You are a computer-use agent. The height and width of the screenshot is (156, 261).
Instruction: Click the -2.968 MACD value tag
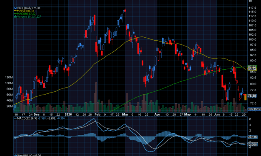(x=253, y=144)
